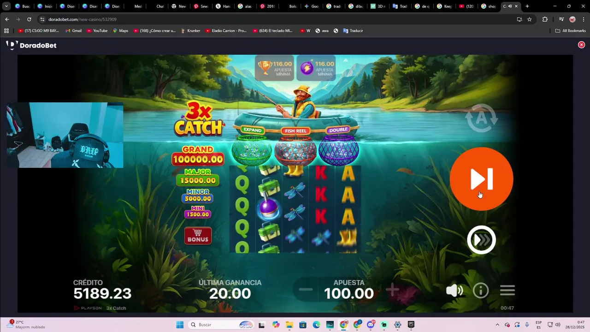Open a new tab with plus button

click(x=527, y=6)
